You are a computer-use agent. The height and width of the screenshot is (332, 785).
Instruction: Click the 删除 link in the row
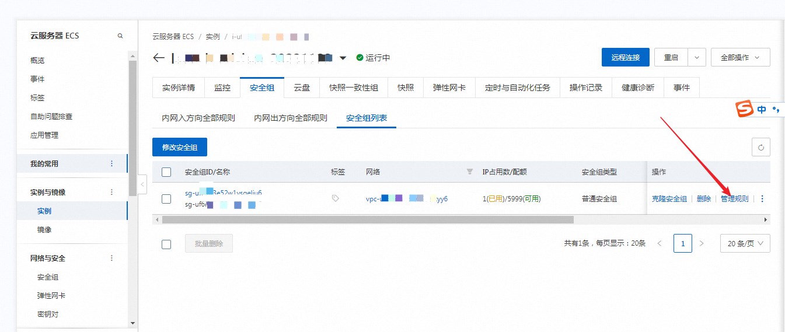[704, 199]
